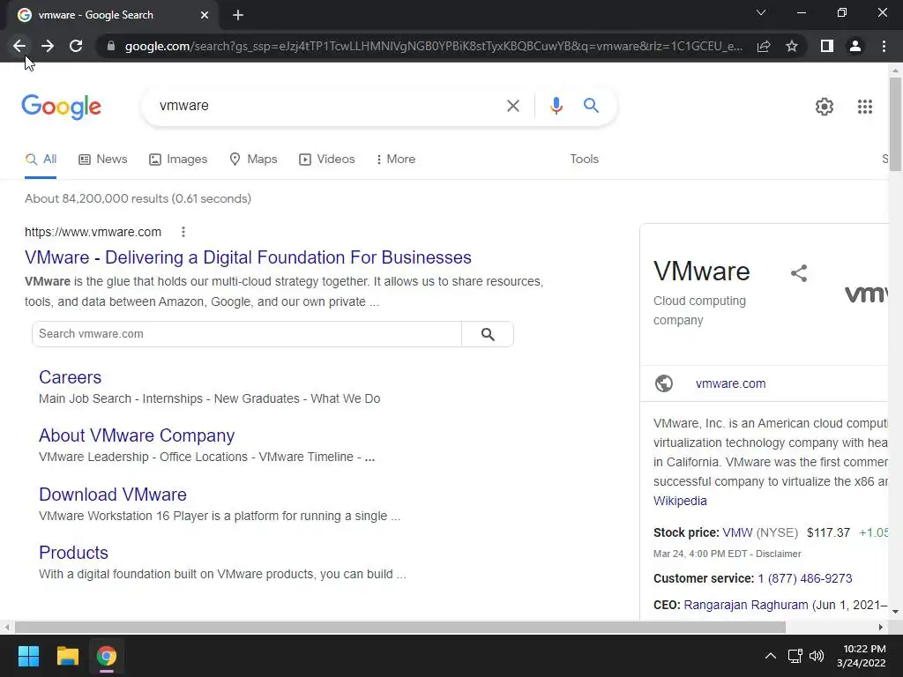Screen dimensions: 903x677
Task: Click the globe icon beside vmware.com
Action: (664, 383)
